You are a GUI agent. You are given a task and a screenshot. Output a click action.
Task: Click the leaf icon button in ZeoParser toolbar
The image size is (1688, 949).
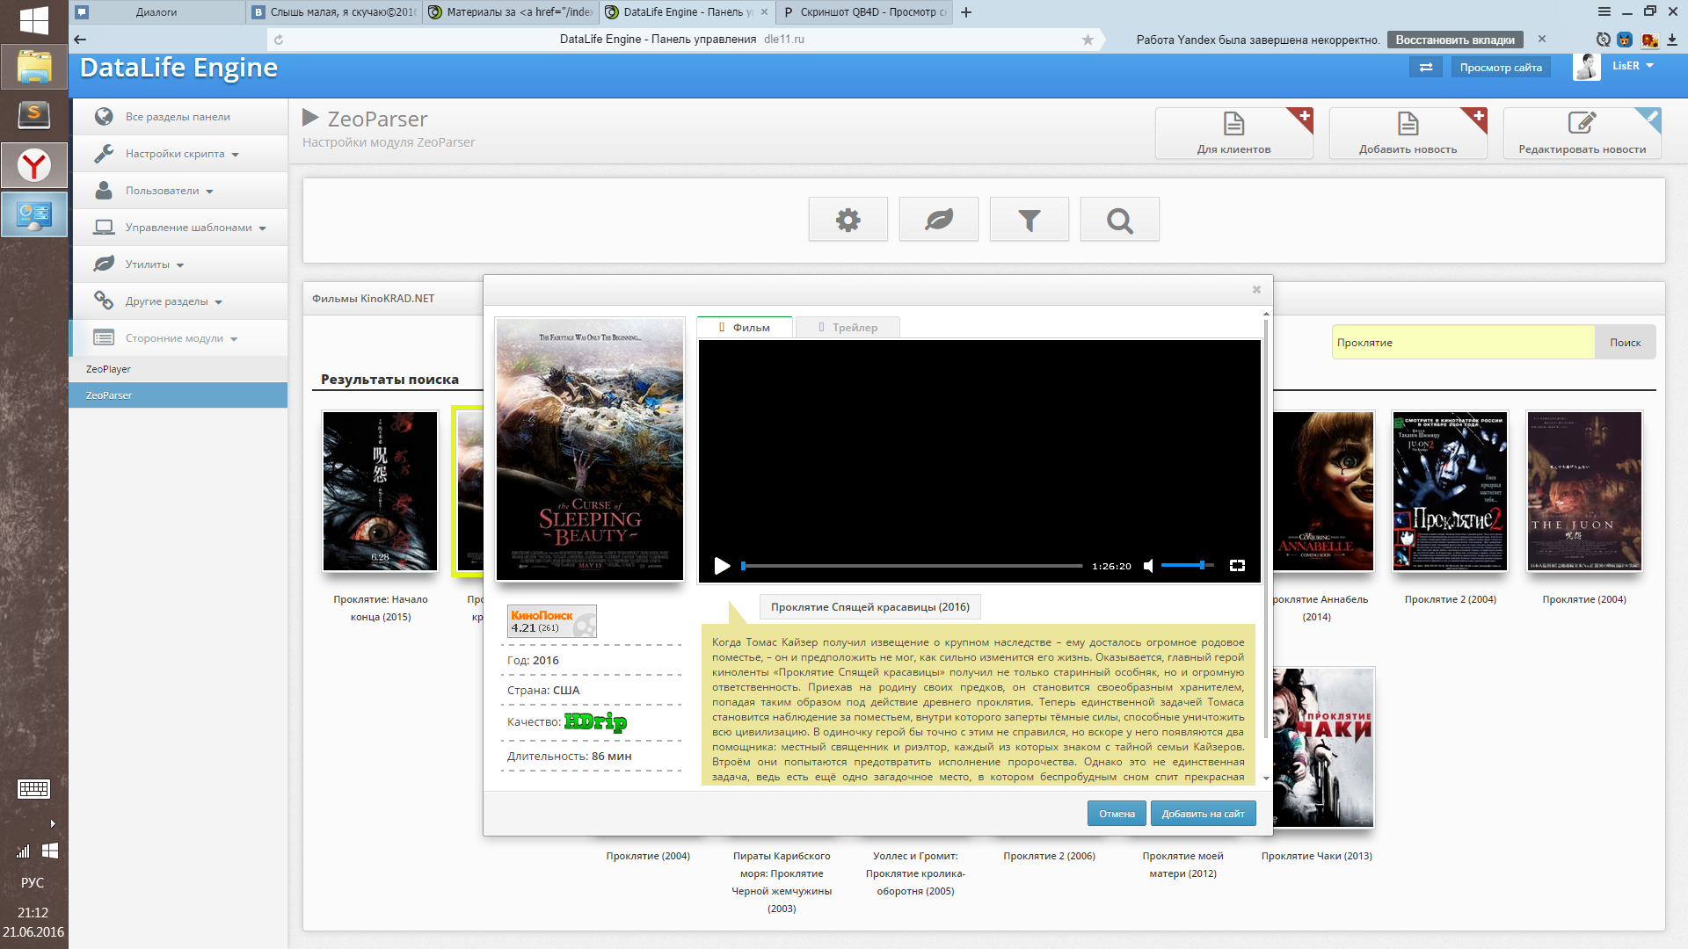[x=938, y=220]
